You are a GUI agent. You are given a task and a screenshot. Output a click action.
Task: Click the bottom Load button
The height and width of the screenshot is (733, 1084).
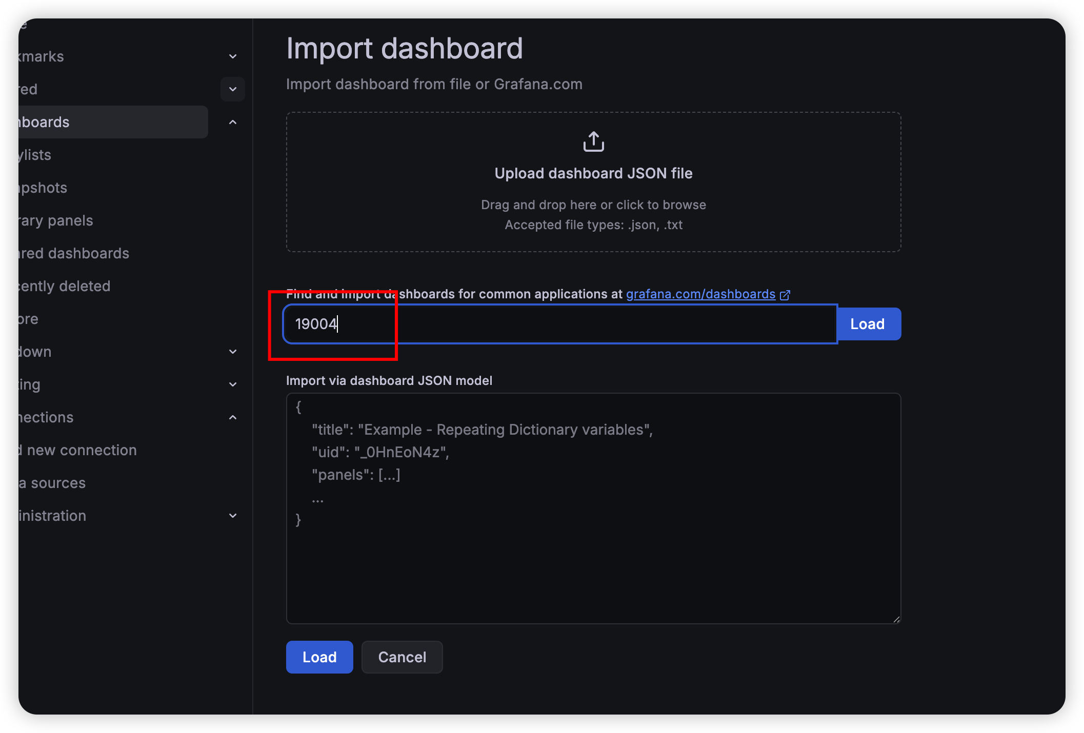pyautogui.click(x=319, y=657)
